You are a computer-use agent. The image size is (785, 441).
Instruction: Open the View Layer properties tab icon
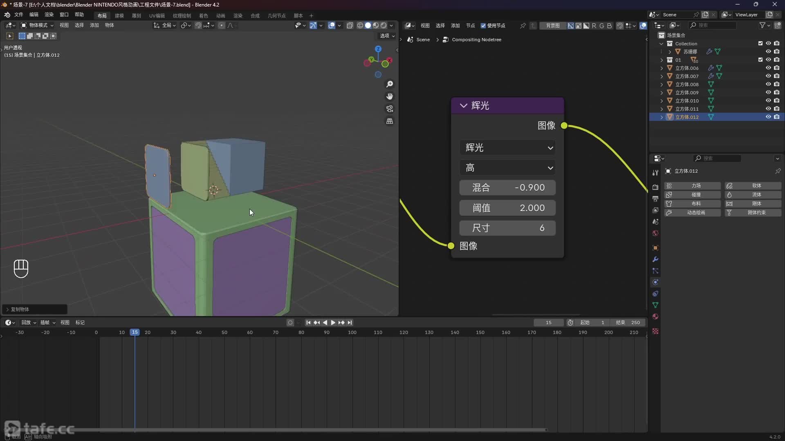(655, 210)
